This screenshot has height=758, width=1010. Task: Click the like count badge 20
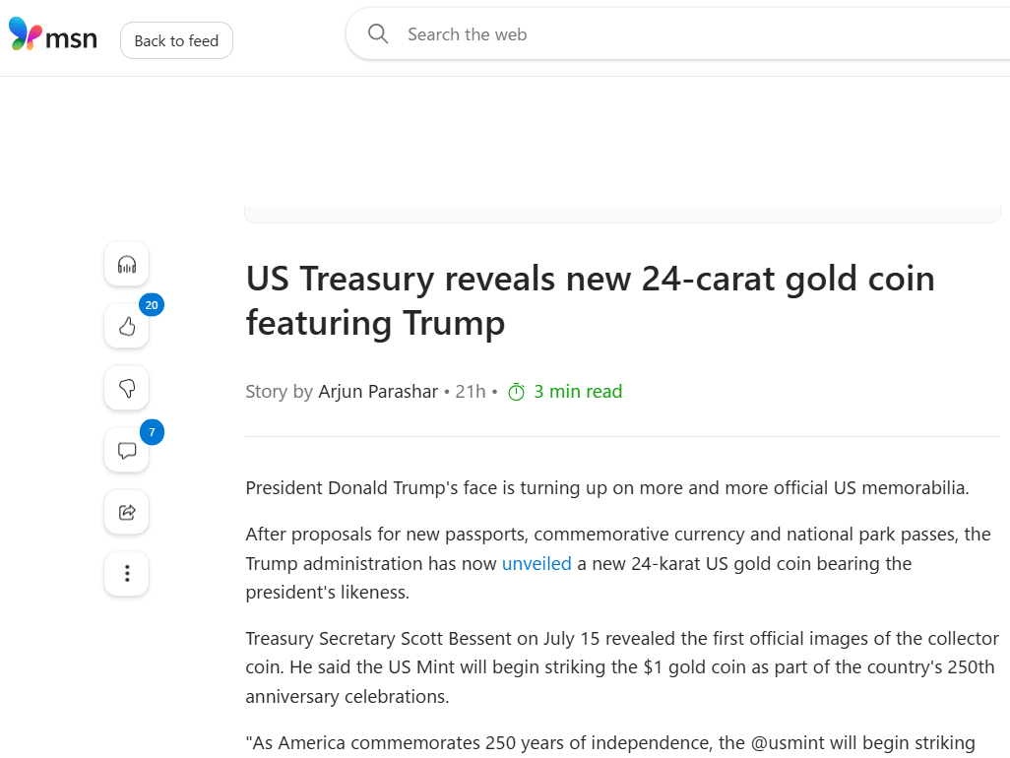click(x=152, y=304)
